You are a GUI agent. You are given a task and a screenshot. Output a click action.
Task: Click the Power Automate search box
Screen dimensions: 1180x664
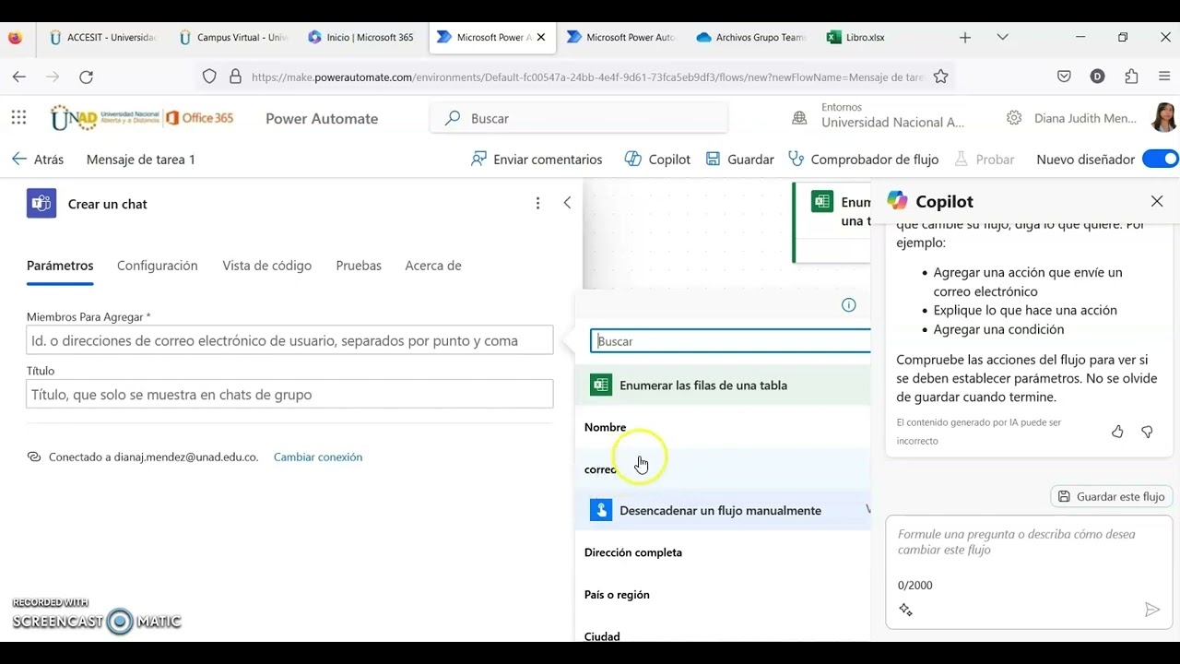click(x=579, y=118)
